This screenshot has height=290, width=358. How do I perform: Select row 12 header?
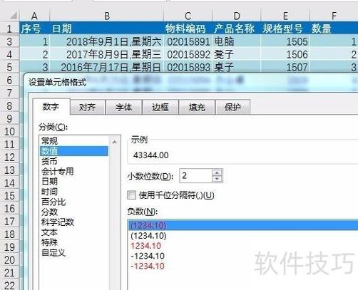[x=9, y=157]
